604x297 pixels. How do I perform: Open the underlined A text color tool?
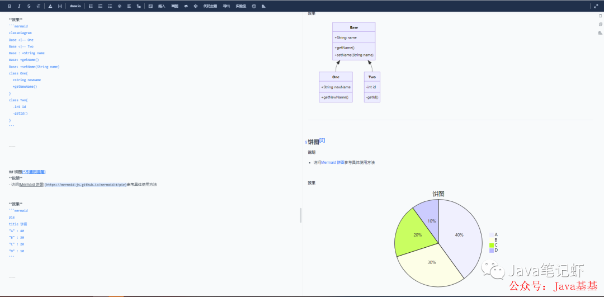click(x=50, y=6)
